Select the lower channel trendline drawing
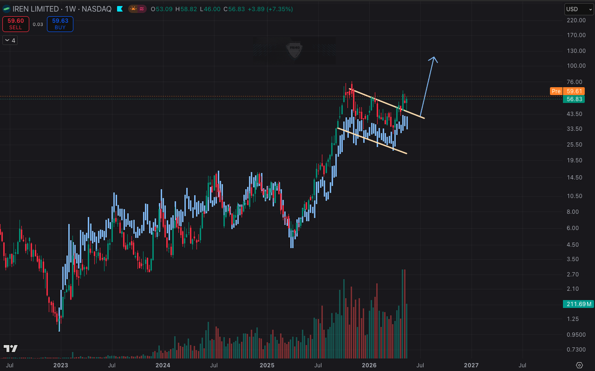595x371 pixels. 372,141
